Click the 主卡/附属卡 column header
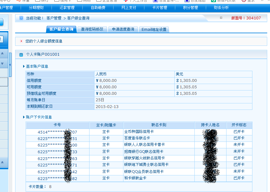This screenshot has height=192, width=270. click(x=106, y=125)
